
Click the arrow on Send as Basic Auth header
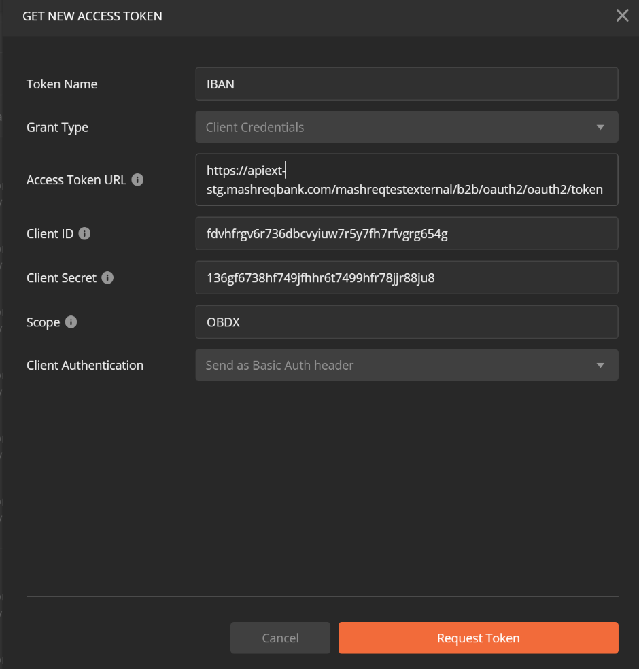[600, 365]
